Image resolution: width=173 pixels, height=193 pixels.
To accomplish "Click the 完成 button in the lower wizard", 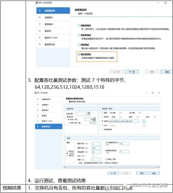I will coord(142,173).
